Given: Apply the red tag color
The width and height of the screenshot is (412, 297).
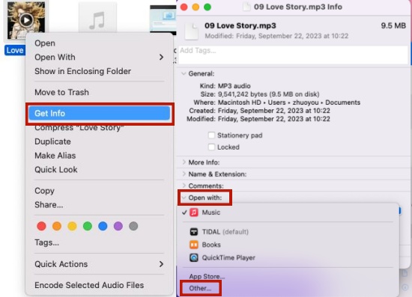Looking at the screenshot, I should point(41,226).
